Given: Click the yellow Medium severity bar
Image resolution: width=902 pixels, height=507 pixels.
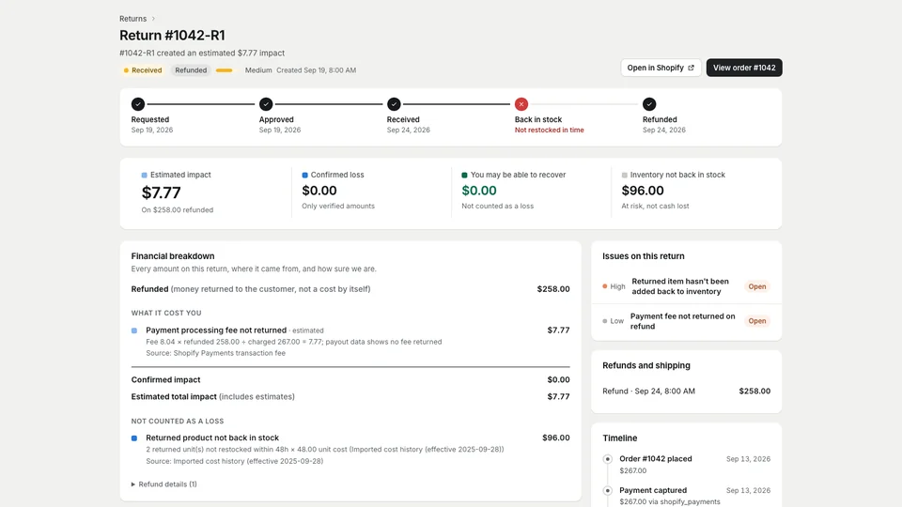Looking at the screenshot, I should (225, 70).
